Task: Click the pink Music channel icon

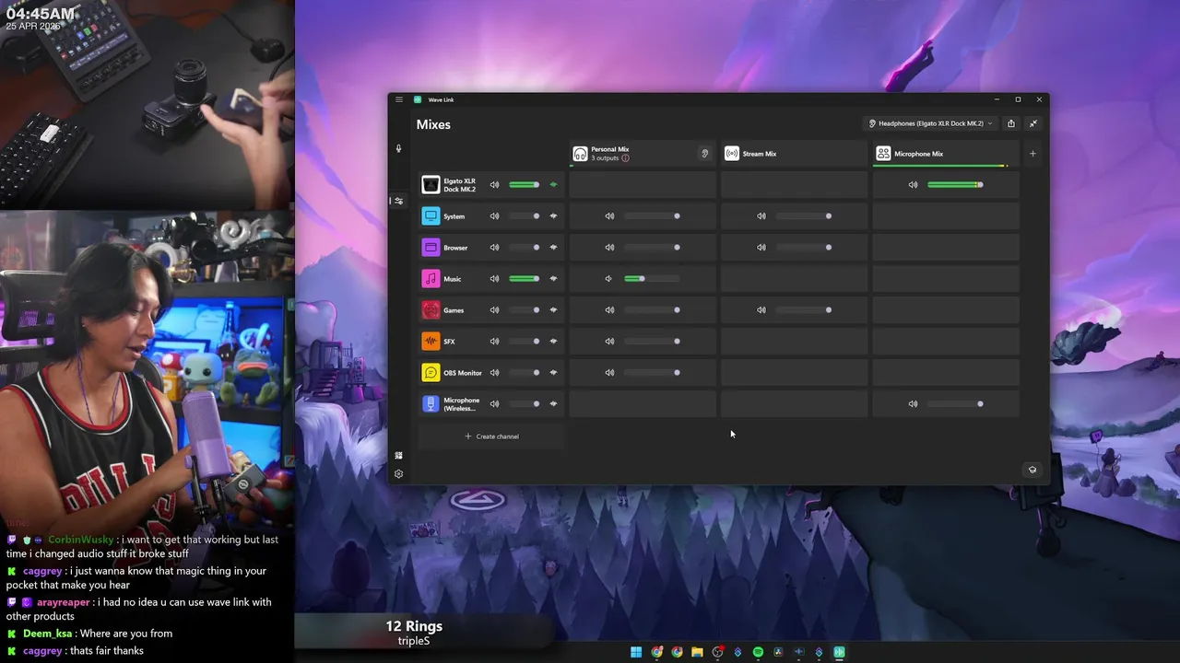Action: [431, 279]
